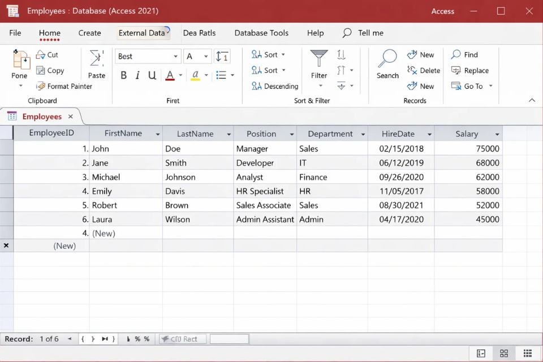Open the Create ribbon tab
Image resolution: width=543 pixels, height=362 pixels.
[x=89, y=33]
